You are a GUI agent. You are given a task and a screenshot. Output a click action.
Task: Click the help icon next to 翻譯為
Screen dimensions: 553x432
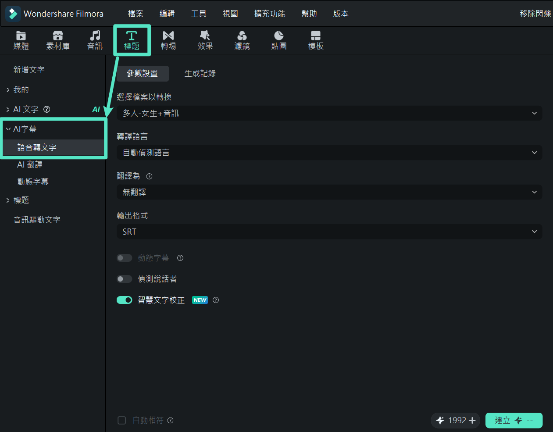149,176
